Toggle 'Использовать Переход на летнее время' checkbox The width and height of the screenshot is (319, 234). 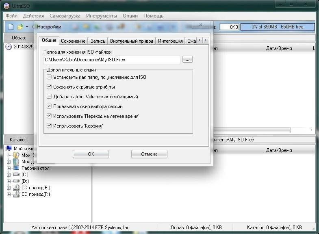49,116
